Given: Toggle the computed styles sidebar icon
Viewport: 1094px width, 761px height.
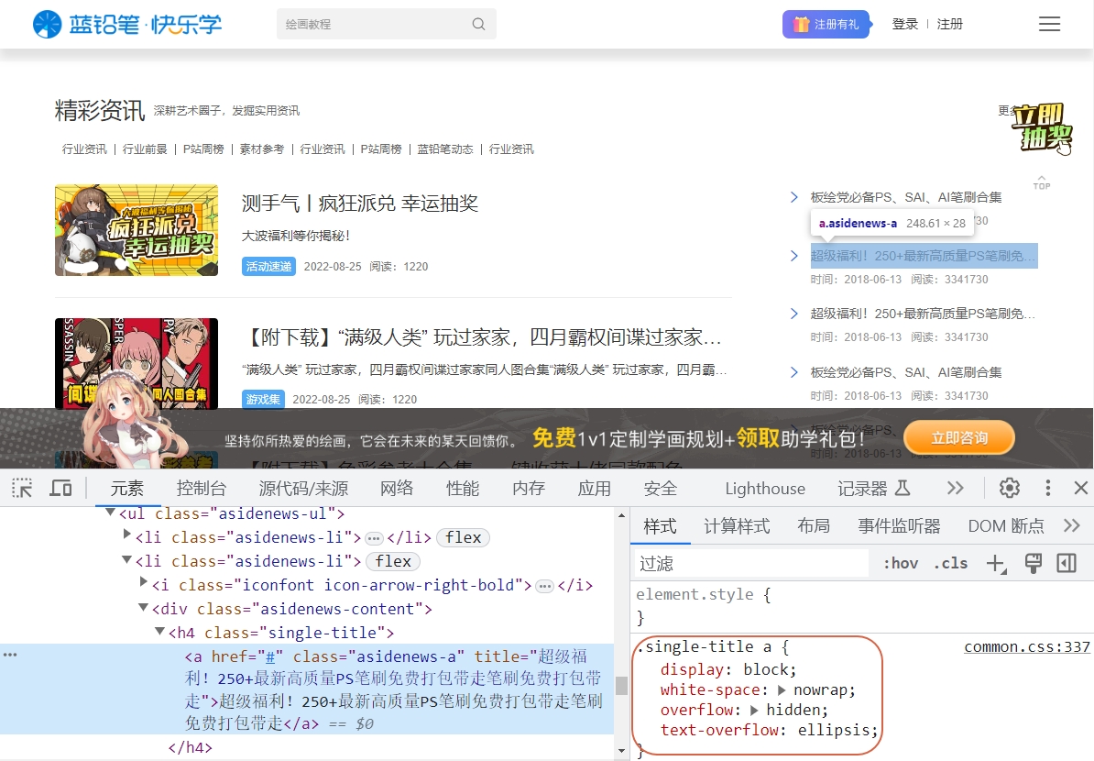Looking at the screenshot, I should pyautogui.click(x=1067, y=564).
